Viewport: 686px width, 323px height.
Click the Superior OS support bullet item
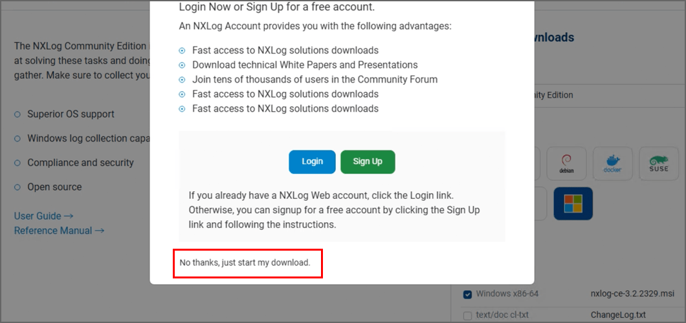(71, 114)
